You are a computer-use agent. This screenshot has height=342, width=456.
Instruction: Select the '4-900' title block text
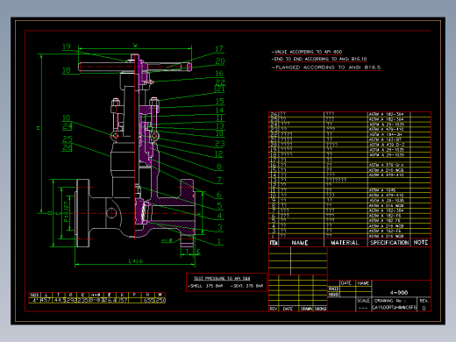[399, 292]
